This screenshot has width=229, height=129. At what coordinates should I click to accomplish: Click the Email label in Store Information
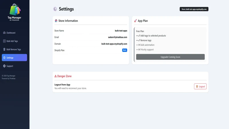(x=56, y=37)
